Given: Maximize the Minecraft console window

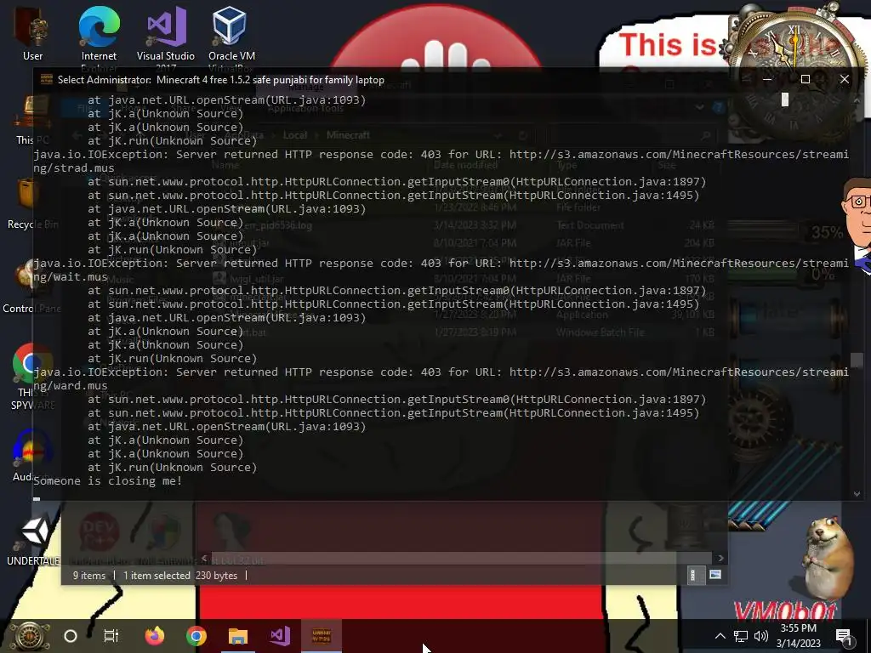Looking at the screenshot, I should (x=805, y=79).
